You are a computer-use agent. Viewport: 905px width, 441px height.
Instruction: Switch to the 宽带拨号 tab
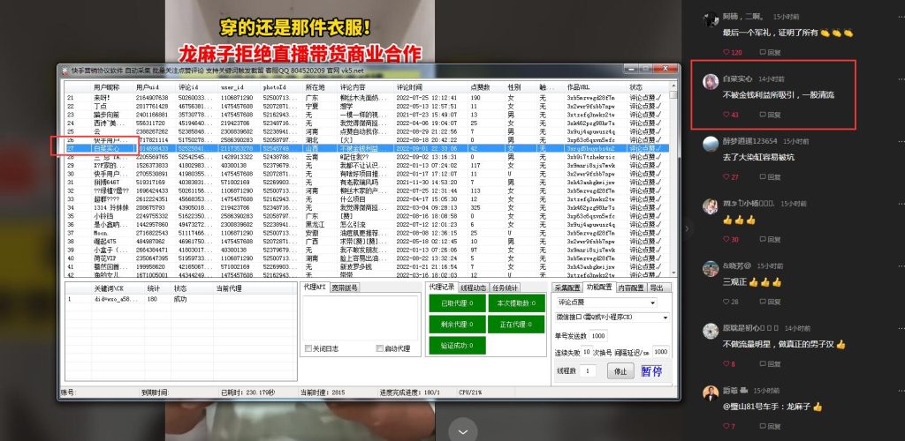pos(345,288)
